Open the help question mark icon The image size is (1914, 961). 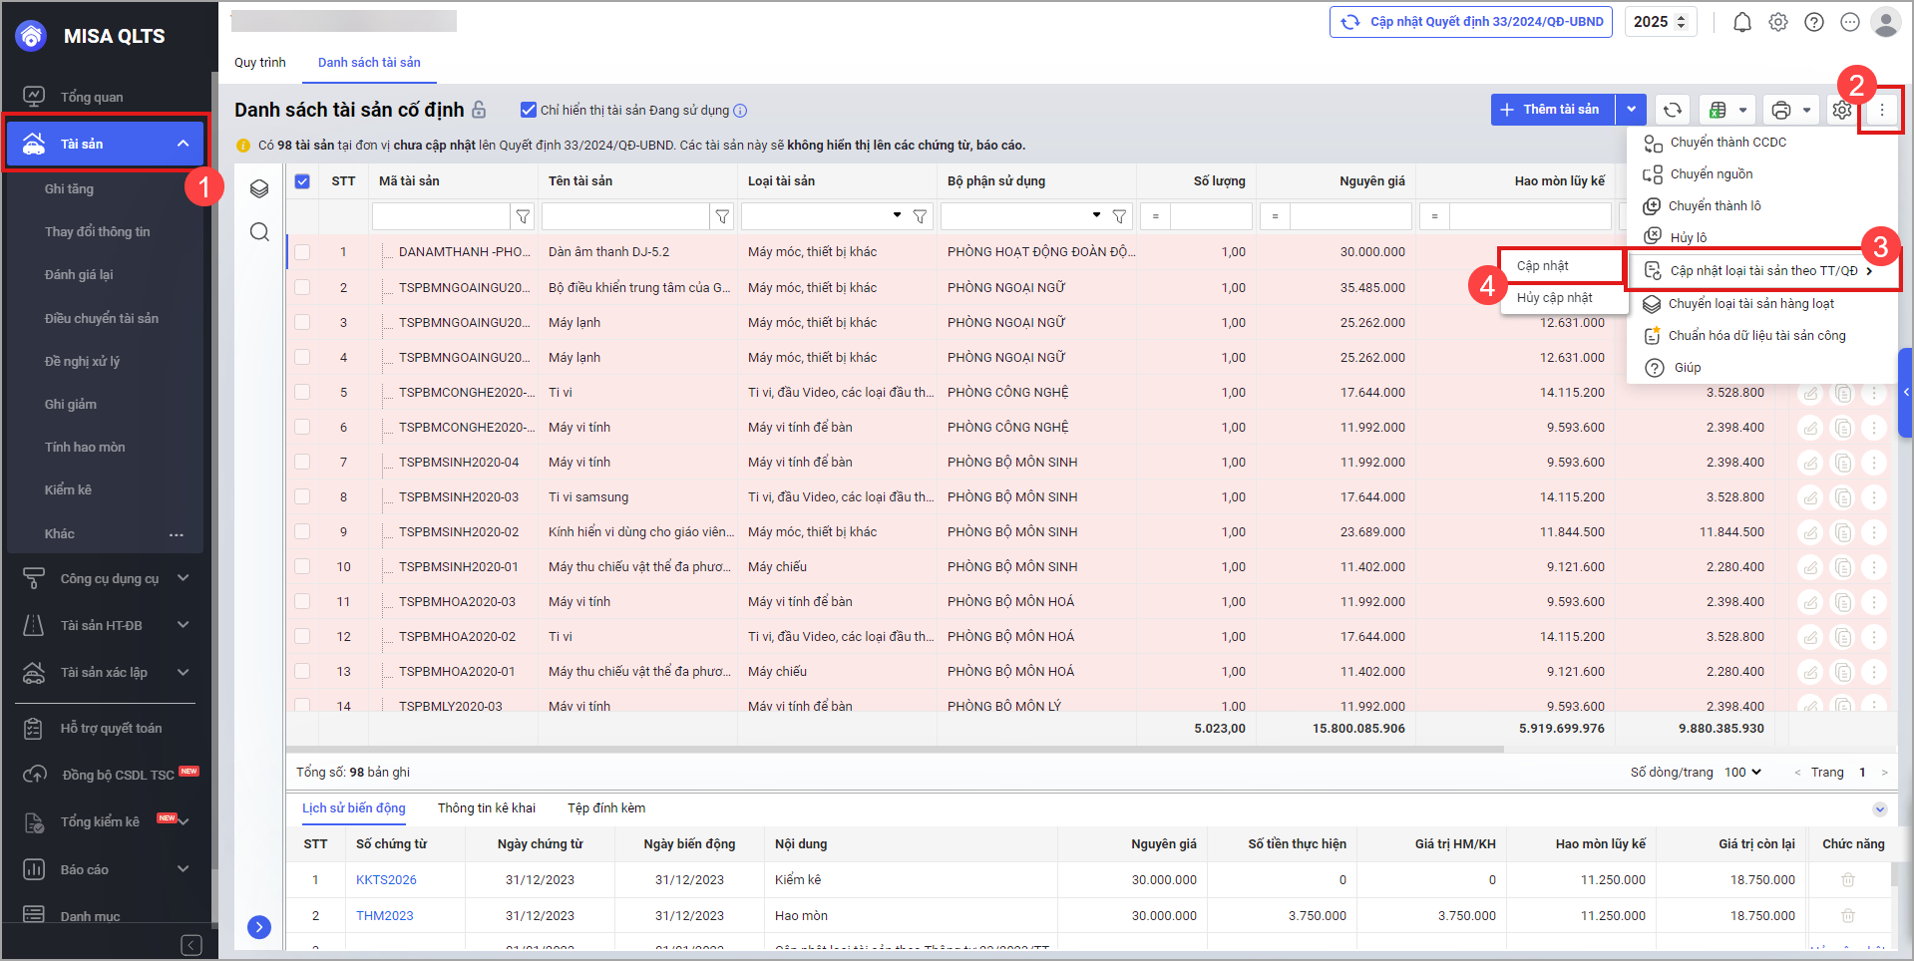tap(1813, 22)
